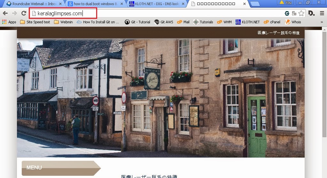Image resolution: width=327 pixels, height=178 pixels.
Task: Open the WHM bookmark
Action: pyautogui.click(x=224, y=22)
